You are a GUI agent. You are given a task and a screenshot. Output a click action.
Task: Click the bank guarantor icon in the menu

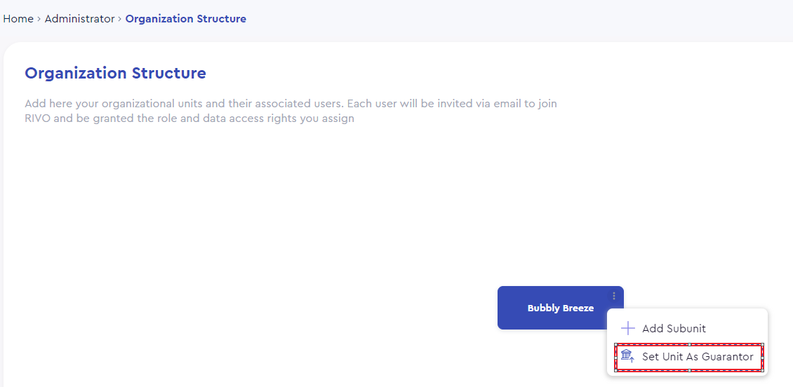click(x=627, y=356)
